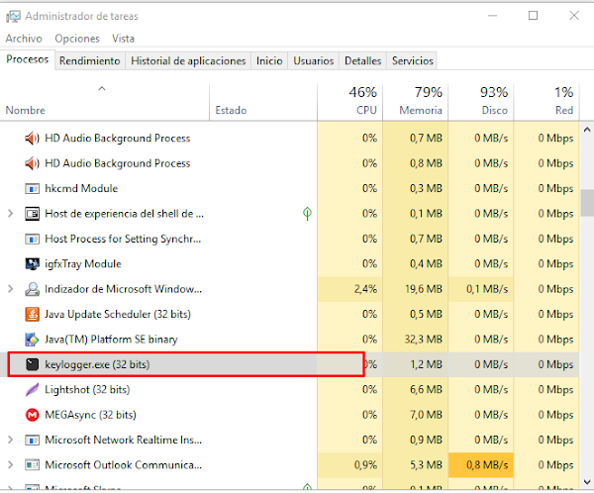Screen dimensions: 594x493
Task: Click the MEGAsync red icon
Action: tap(33, 415)
